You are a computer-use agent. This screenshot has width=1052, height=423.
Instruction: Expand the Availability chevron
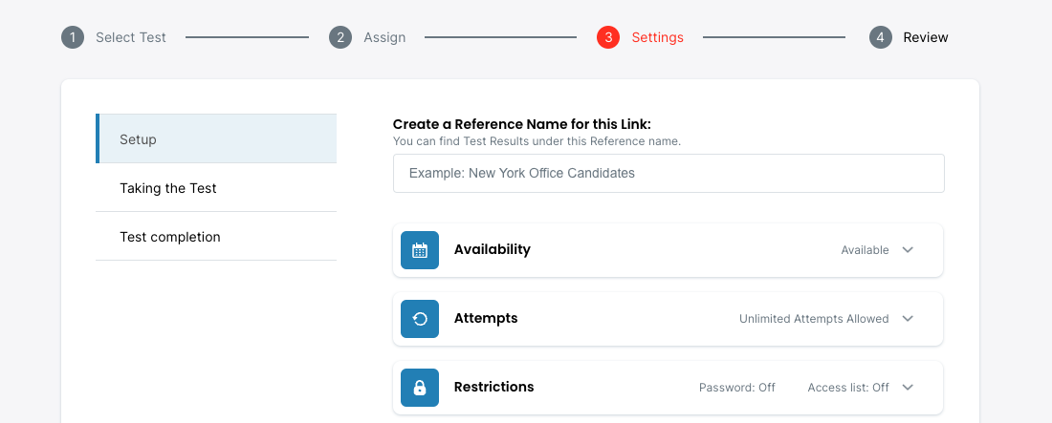tap(908, 250)
